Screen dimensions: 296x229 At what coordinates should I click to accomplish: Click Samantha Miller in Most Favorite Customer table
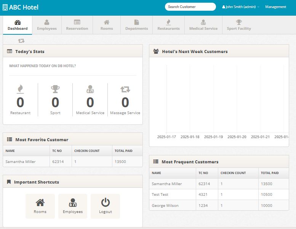[x=21, y=162]
